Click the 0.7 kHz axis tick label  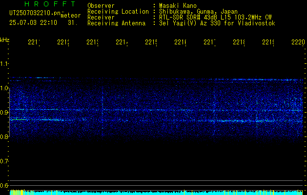click(4, 161)
